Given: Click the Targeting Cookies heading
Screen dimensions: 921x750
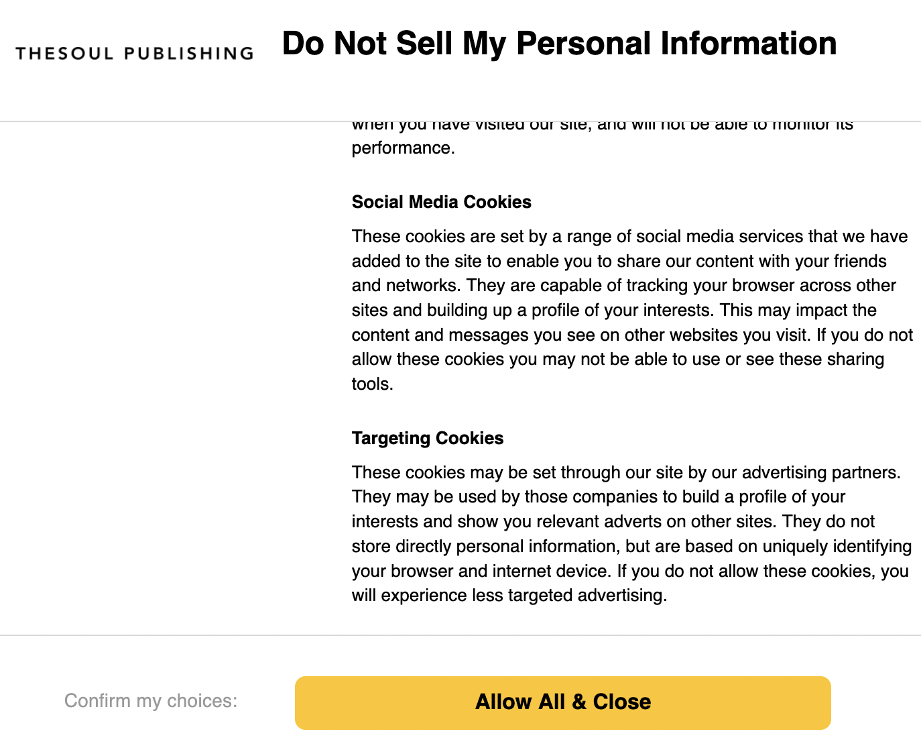Looking at the screenshot, I should 427,438.
